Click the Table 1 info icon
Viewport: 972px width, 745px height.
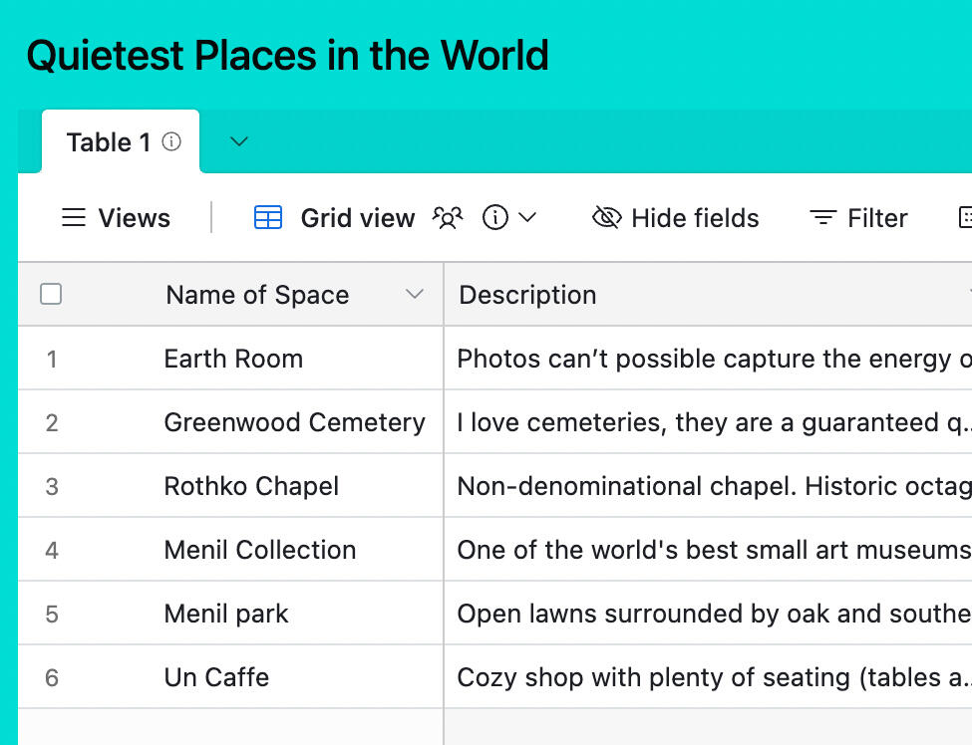[171, 142]
